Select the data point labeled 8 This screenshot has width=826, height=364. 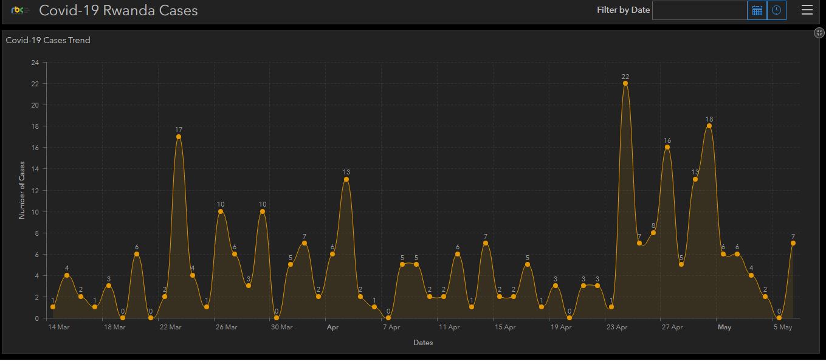pos(653,233)
